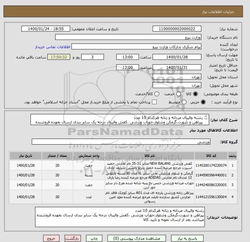Click the خروج exit button

coord(51,239)
